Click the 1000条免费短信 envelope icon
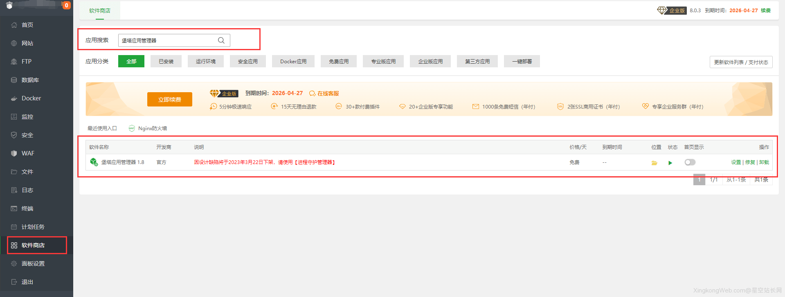This screenshot has height=297, width=785. coord(476,106)
